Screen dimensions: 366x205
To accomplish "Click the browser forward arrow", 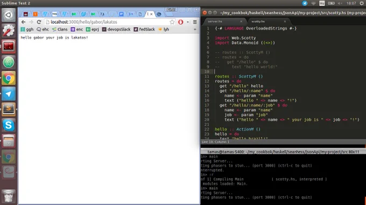I will (31, 22).
